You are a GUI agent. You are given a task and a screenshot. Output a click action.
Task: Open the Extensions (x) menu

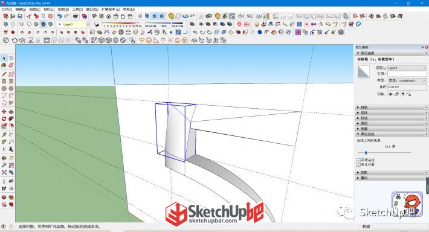pos(111,9)
